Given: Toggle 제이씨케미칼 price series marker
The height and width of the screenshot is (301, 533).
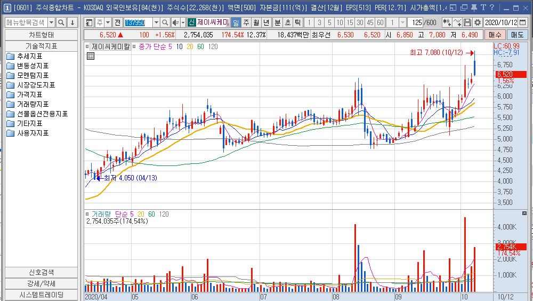Looking at the screenshot, I should click(87, 46).
